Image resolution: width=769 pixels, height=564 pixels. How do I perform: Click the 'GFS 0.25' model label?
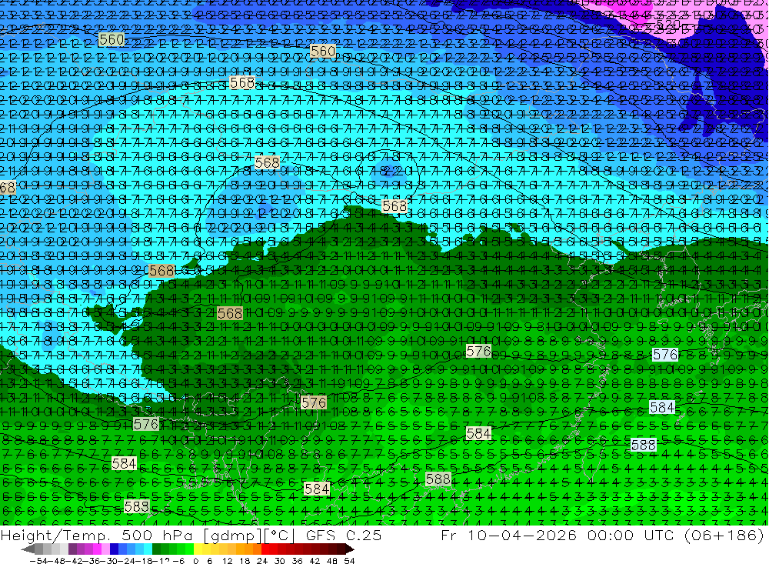(344, 536)
